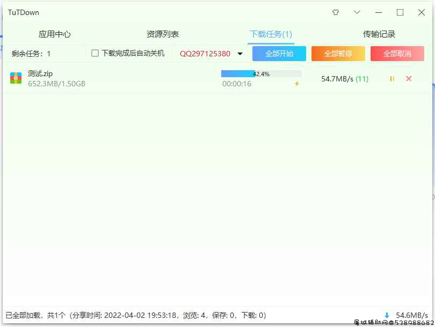Open the title bar dropdown chevron menu
This screenshot has width=435, height=327.
(x=357, y=12)
